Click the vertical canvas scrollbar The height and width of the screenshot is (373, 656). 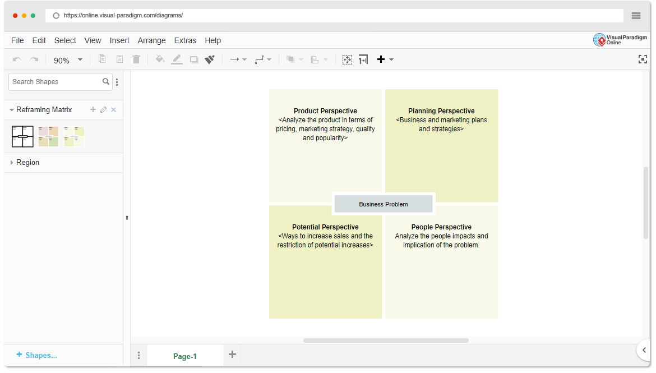tap(646, 202)
